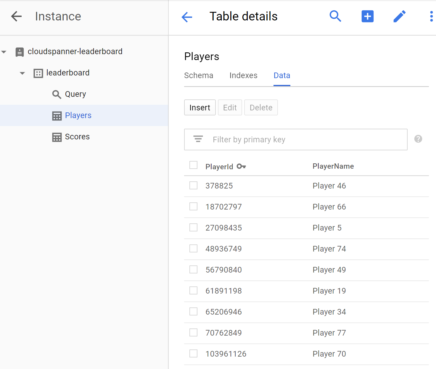This screenshot has width=436, height=369.
Task: Click the Insert button
Action: coord(200,107)
